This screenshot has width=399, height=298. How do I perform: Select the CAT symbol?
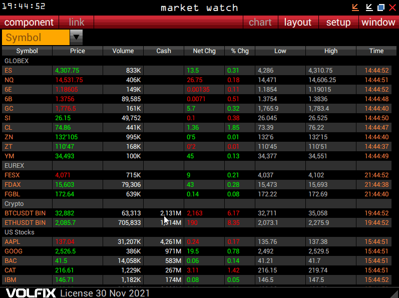10,270
